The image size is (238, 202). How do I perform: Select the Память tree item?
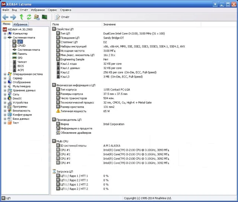pyautogui.click(x=22, y=54)
